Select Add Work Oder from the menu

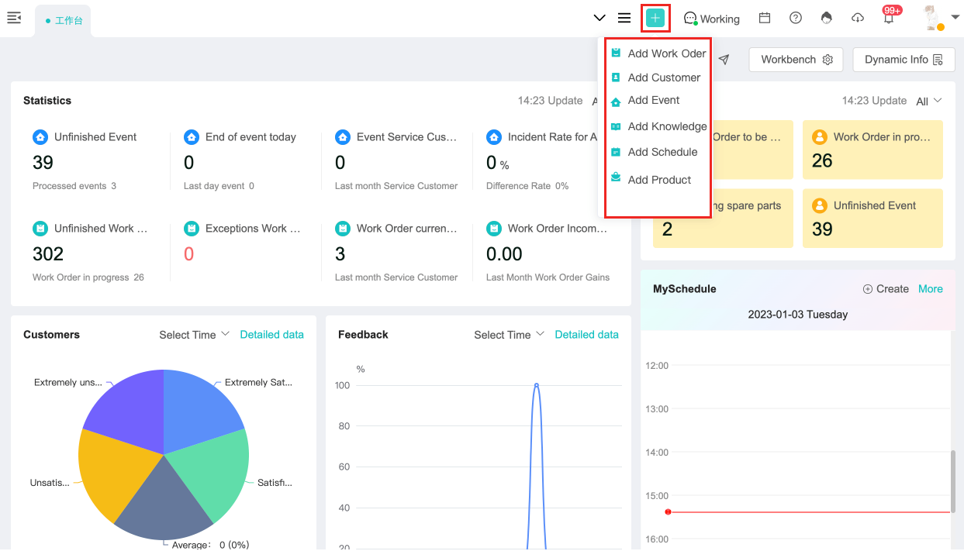658,53
